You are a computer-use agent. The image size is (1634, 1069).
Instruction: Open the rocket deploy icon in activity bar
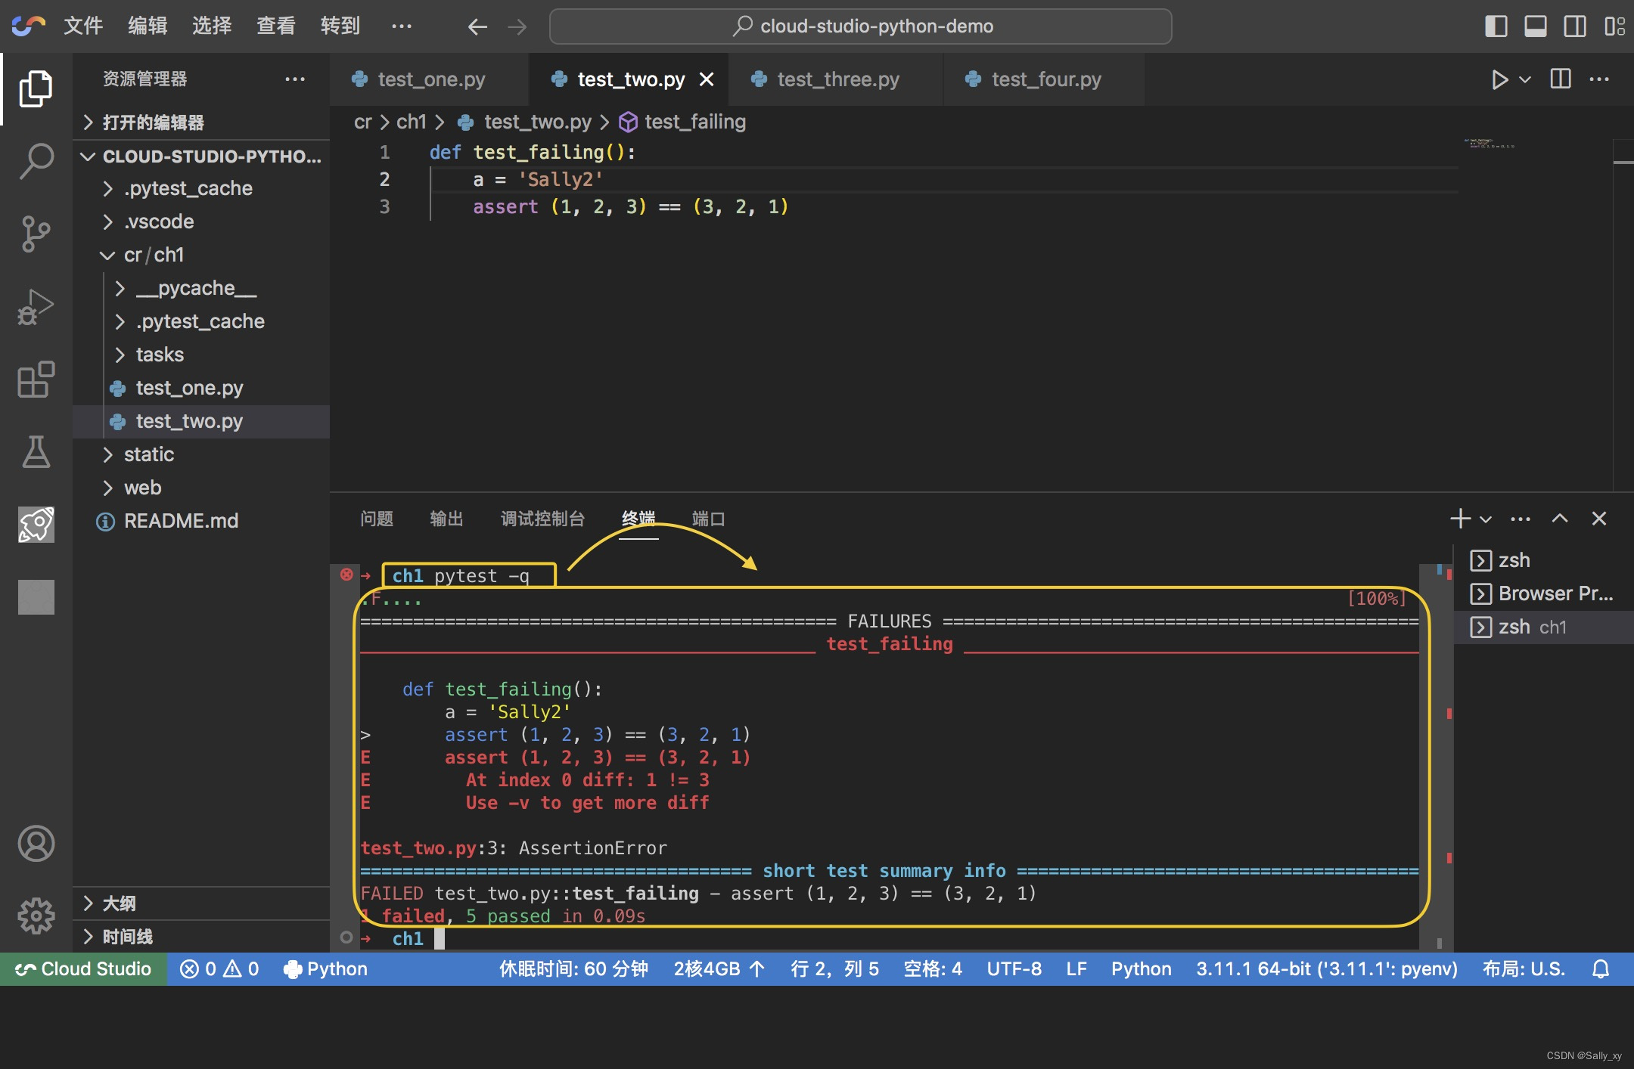(x=36, y=524)
